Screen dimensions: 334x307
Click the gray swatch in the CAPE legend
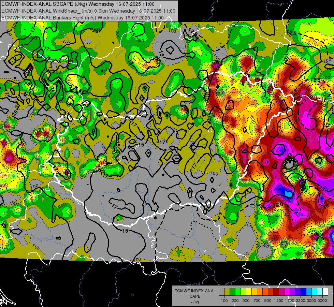221,292
